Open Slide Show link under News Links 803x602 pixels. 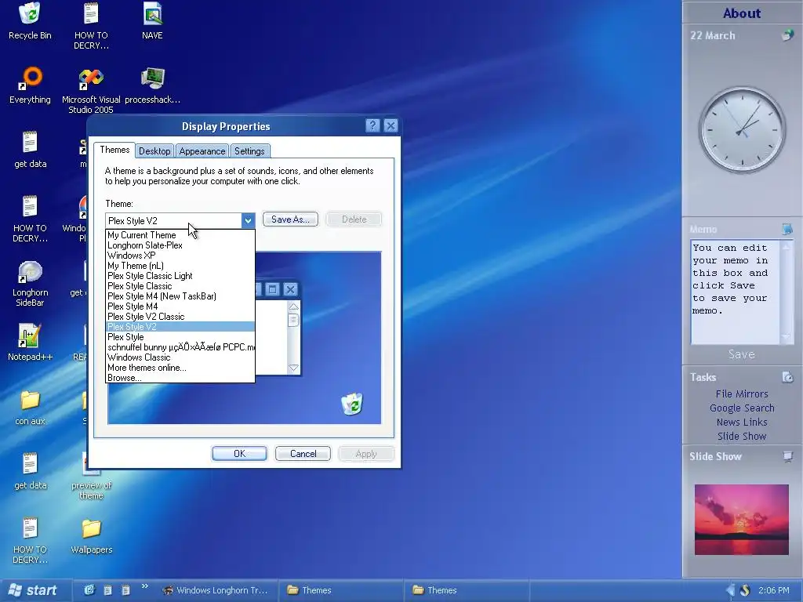tap(742, 436)
